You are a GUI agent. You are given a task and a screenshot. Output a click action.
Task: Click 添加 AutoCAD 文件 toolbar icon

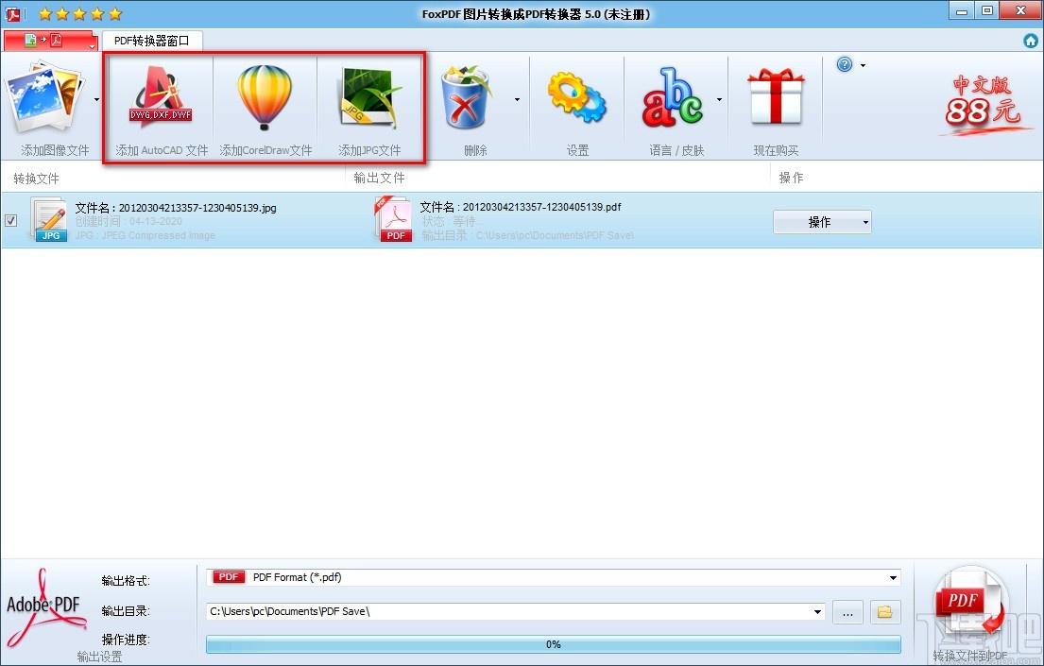point(162,98)
